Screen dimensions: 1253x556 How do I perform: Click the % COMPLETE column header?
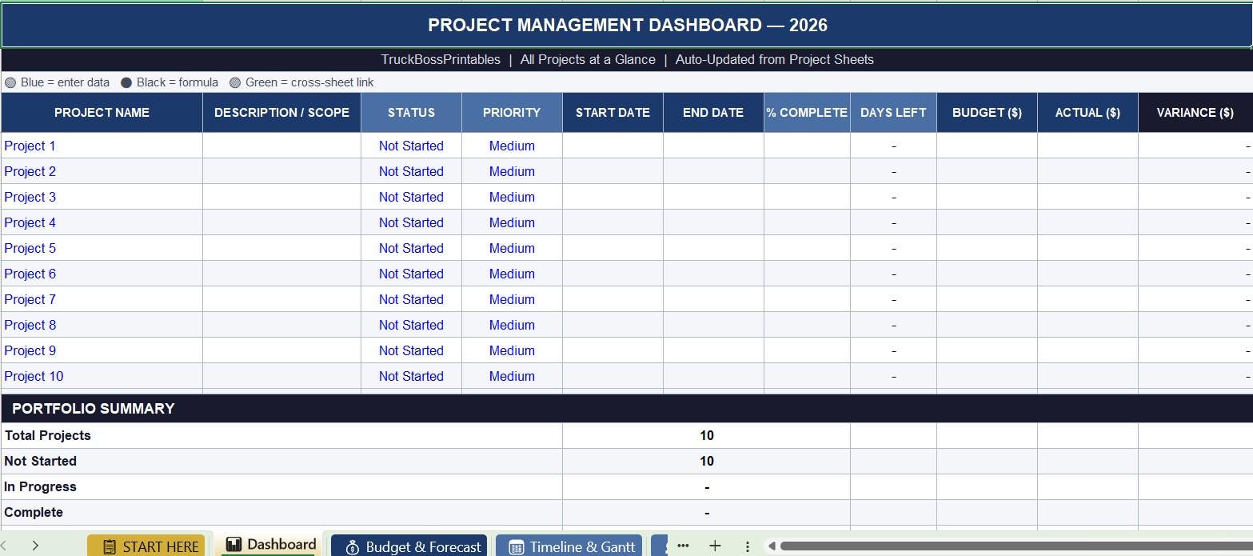tap(807, 113)
